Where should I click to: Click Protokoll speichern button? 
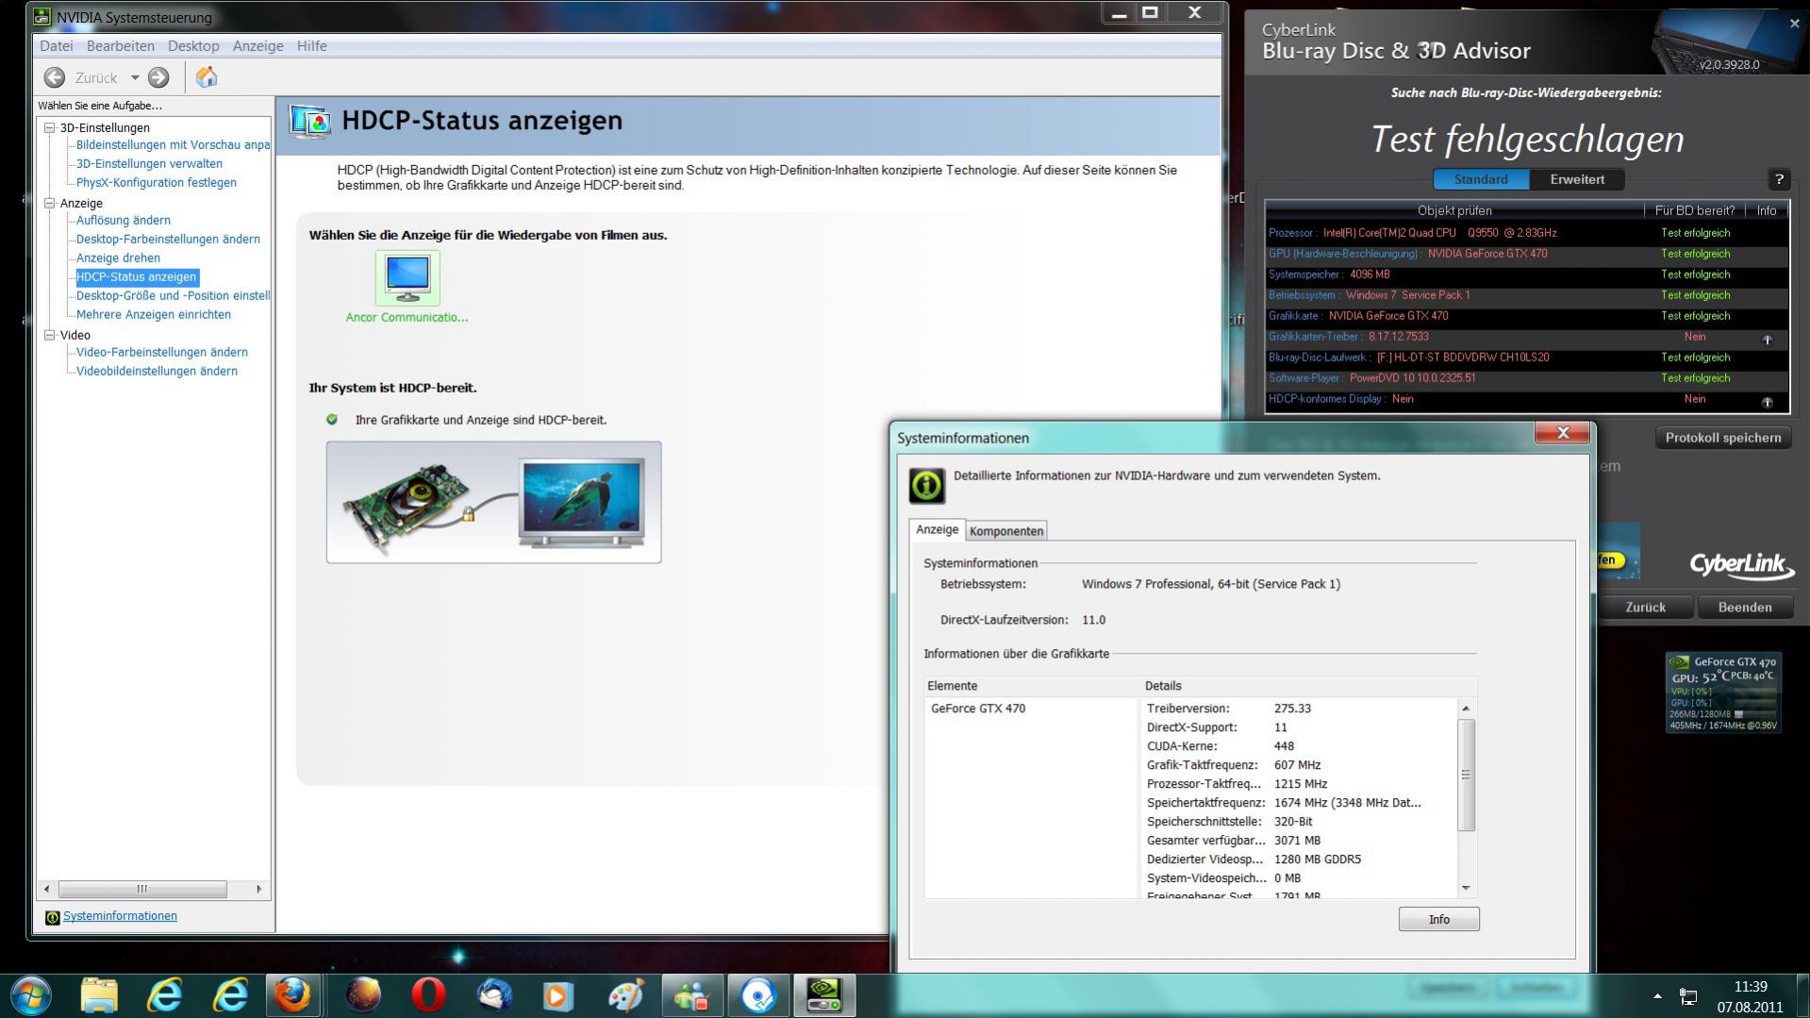(1722, 438)
